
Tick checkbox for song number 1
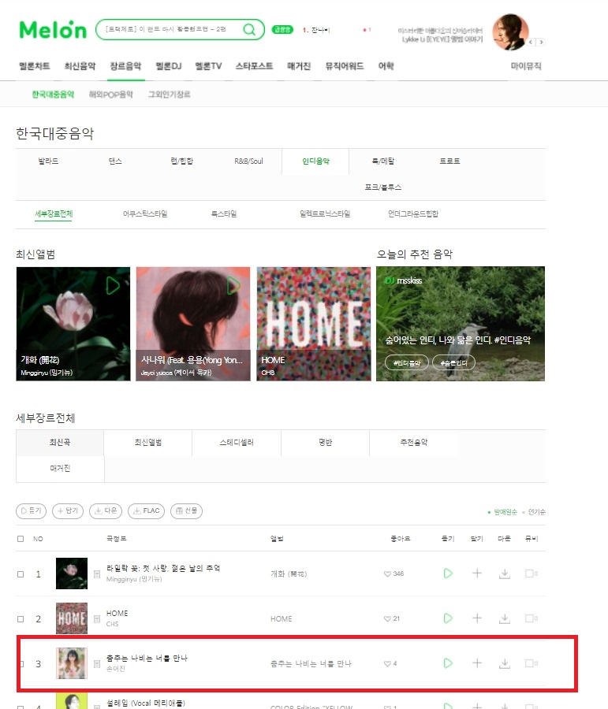pyautogui.click(x=21, y=574)
